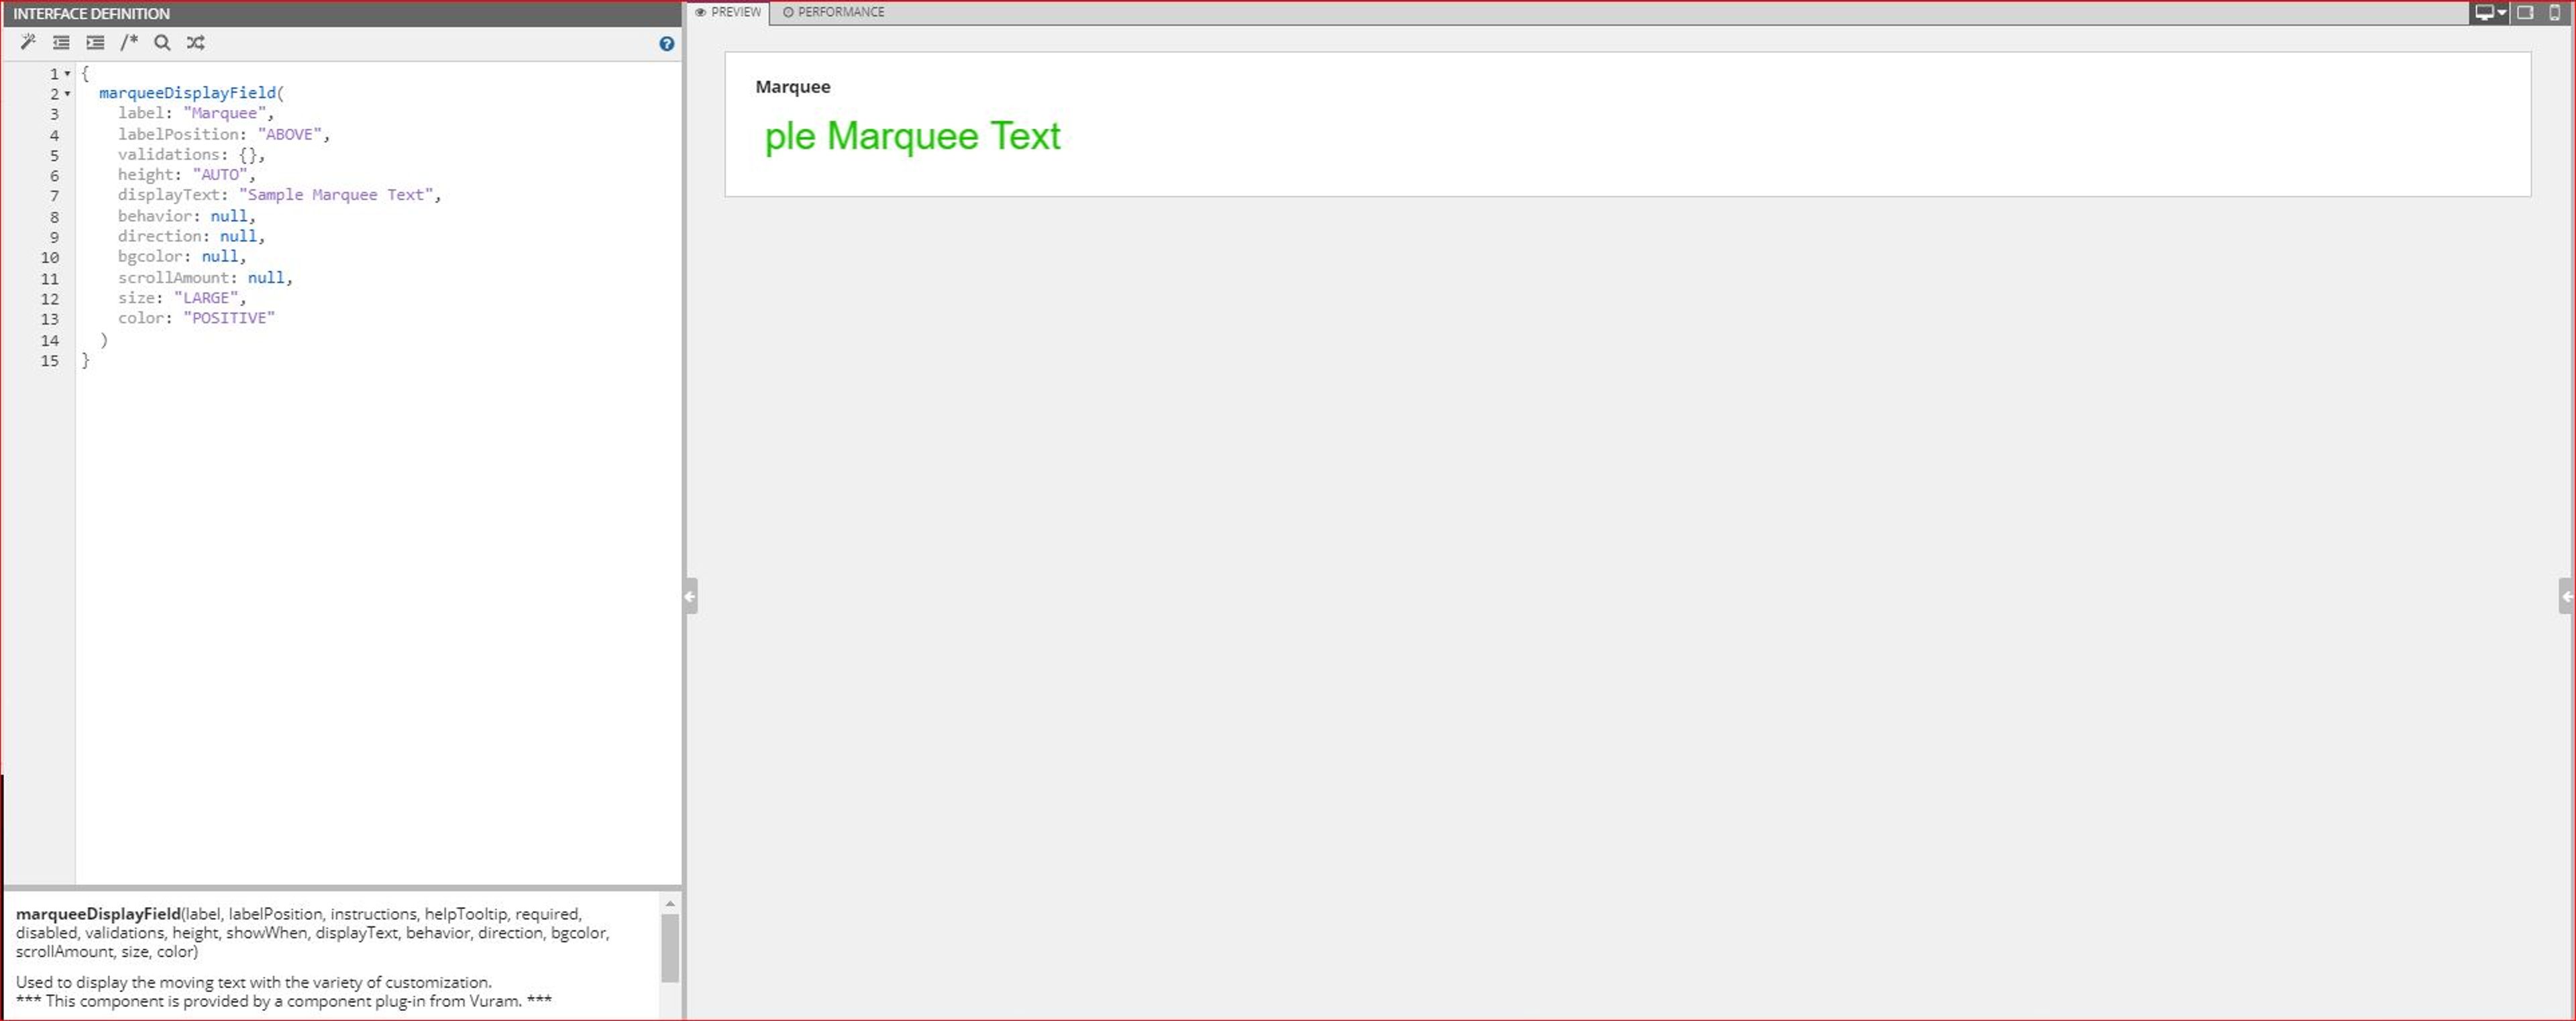Click the "AUTO" height value
2576x1021 pixels.
coord(220,175)
